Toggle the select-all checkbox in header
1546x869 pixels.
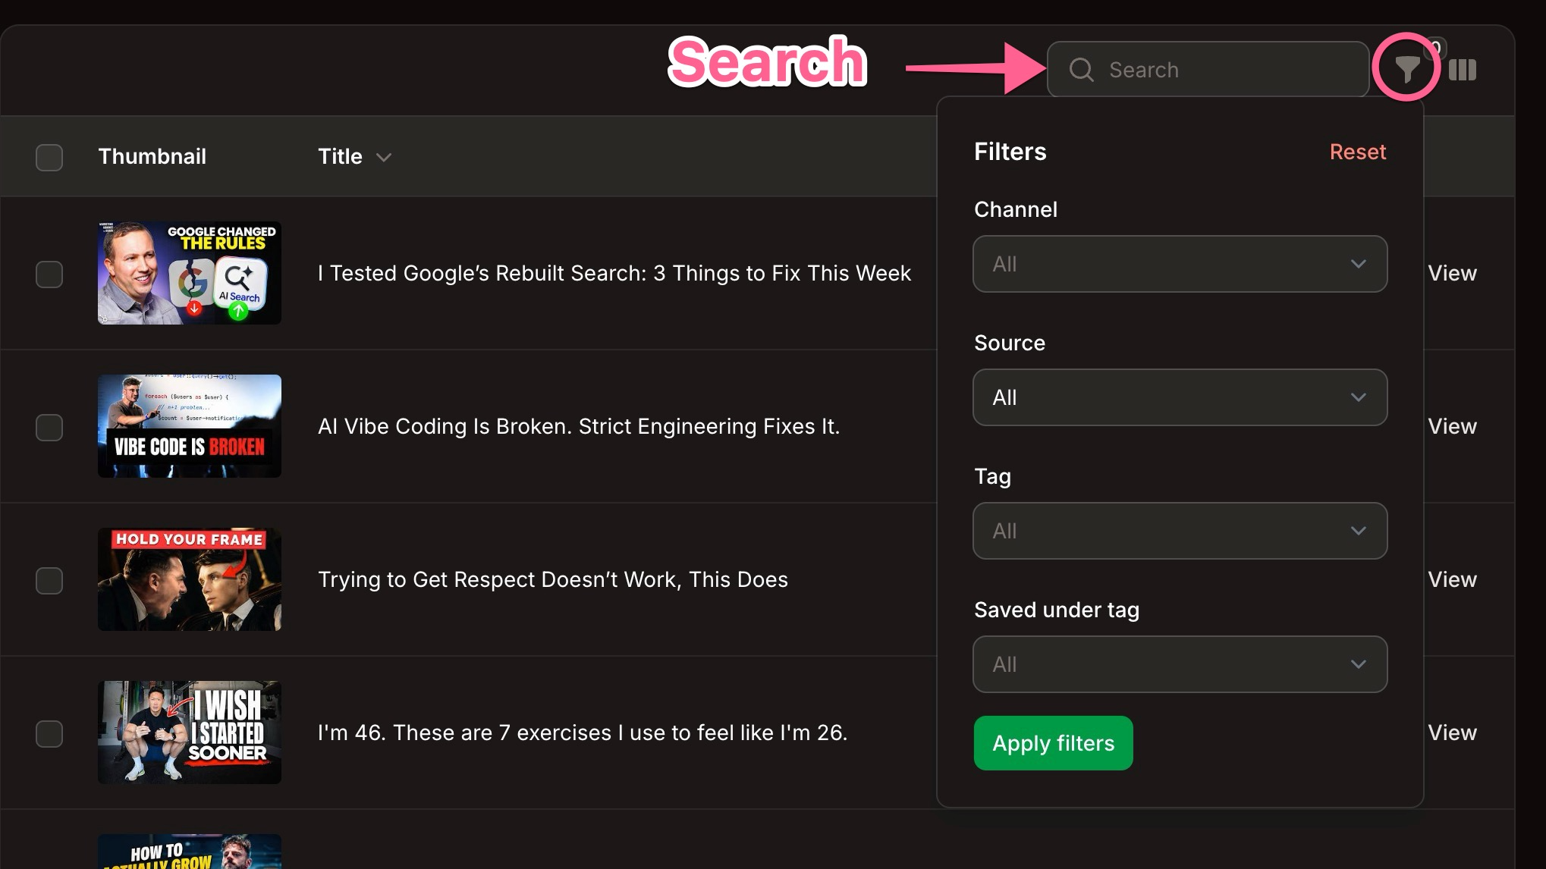tap(49, 157)
